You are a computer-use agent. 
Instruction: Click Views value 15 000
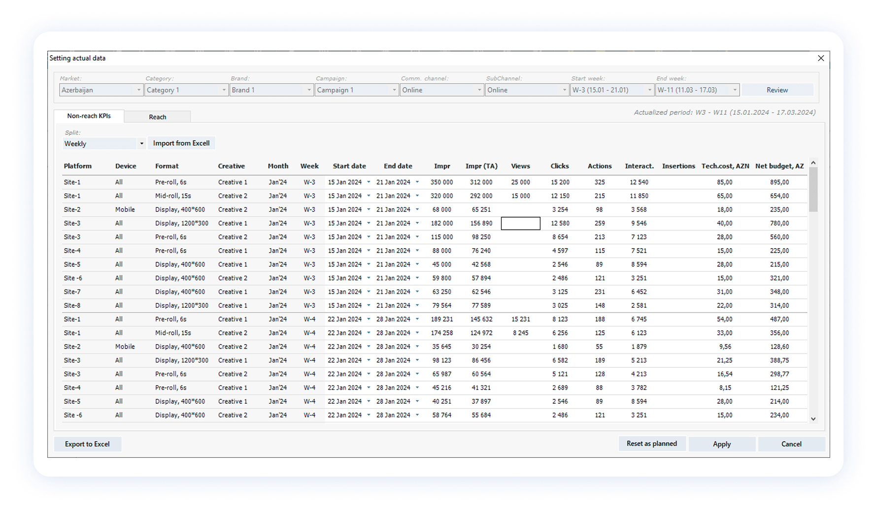point(521,196)
